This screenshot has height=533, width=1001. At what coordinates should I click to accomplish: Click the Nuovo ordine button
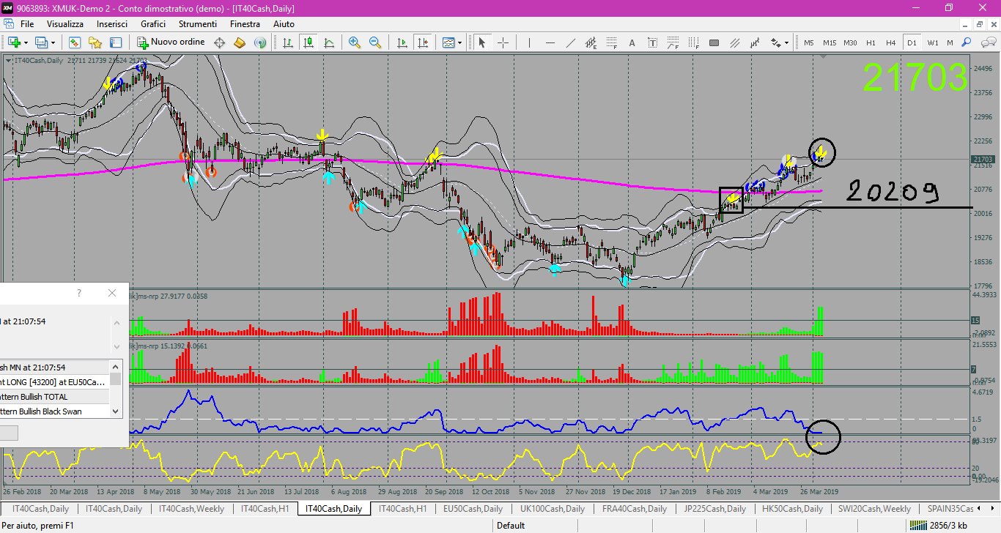[171, 42]
